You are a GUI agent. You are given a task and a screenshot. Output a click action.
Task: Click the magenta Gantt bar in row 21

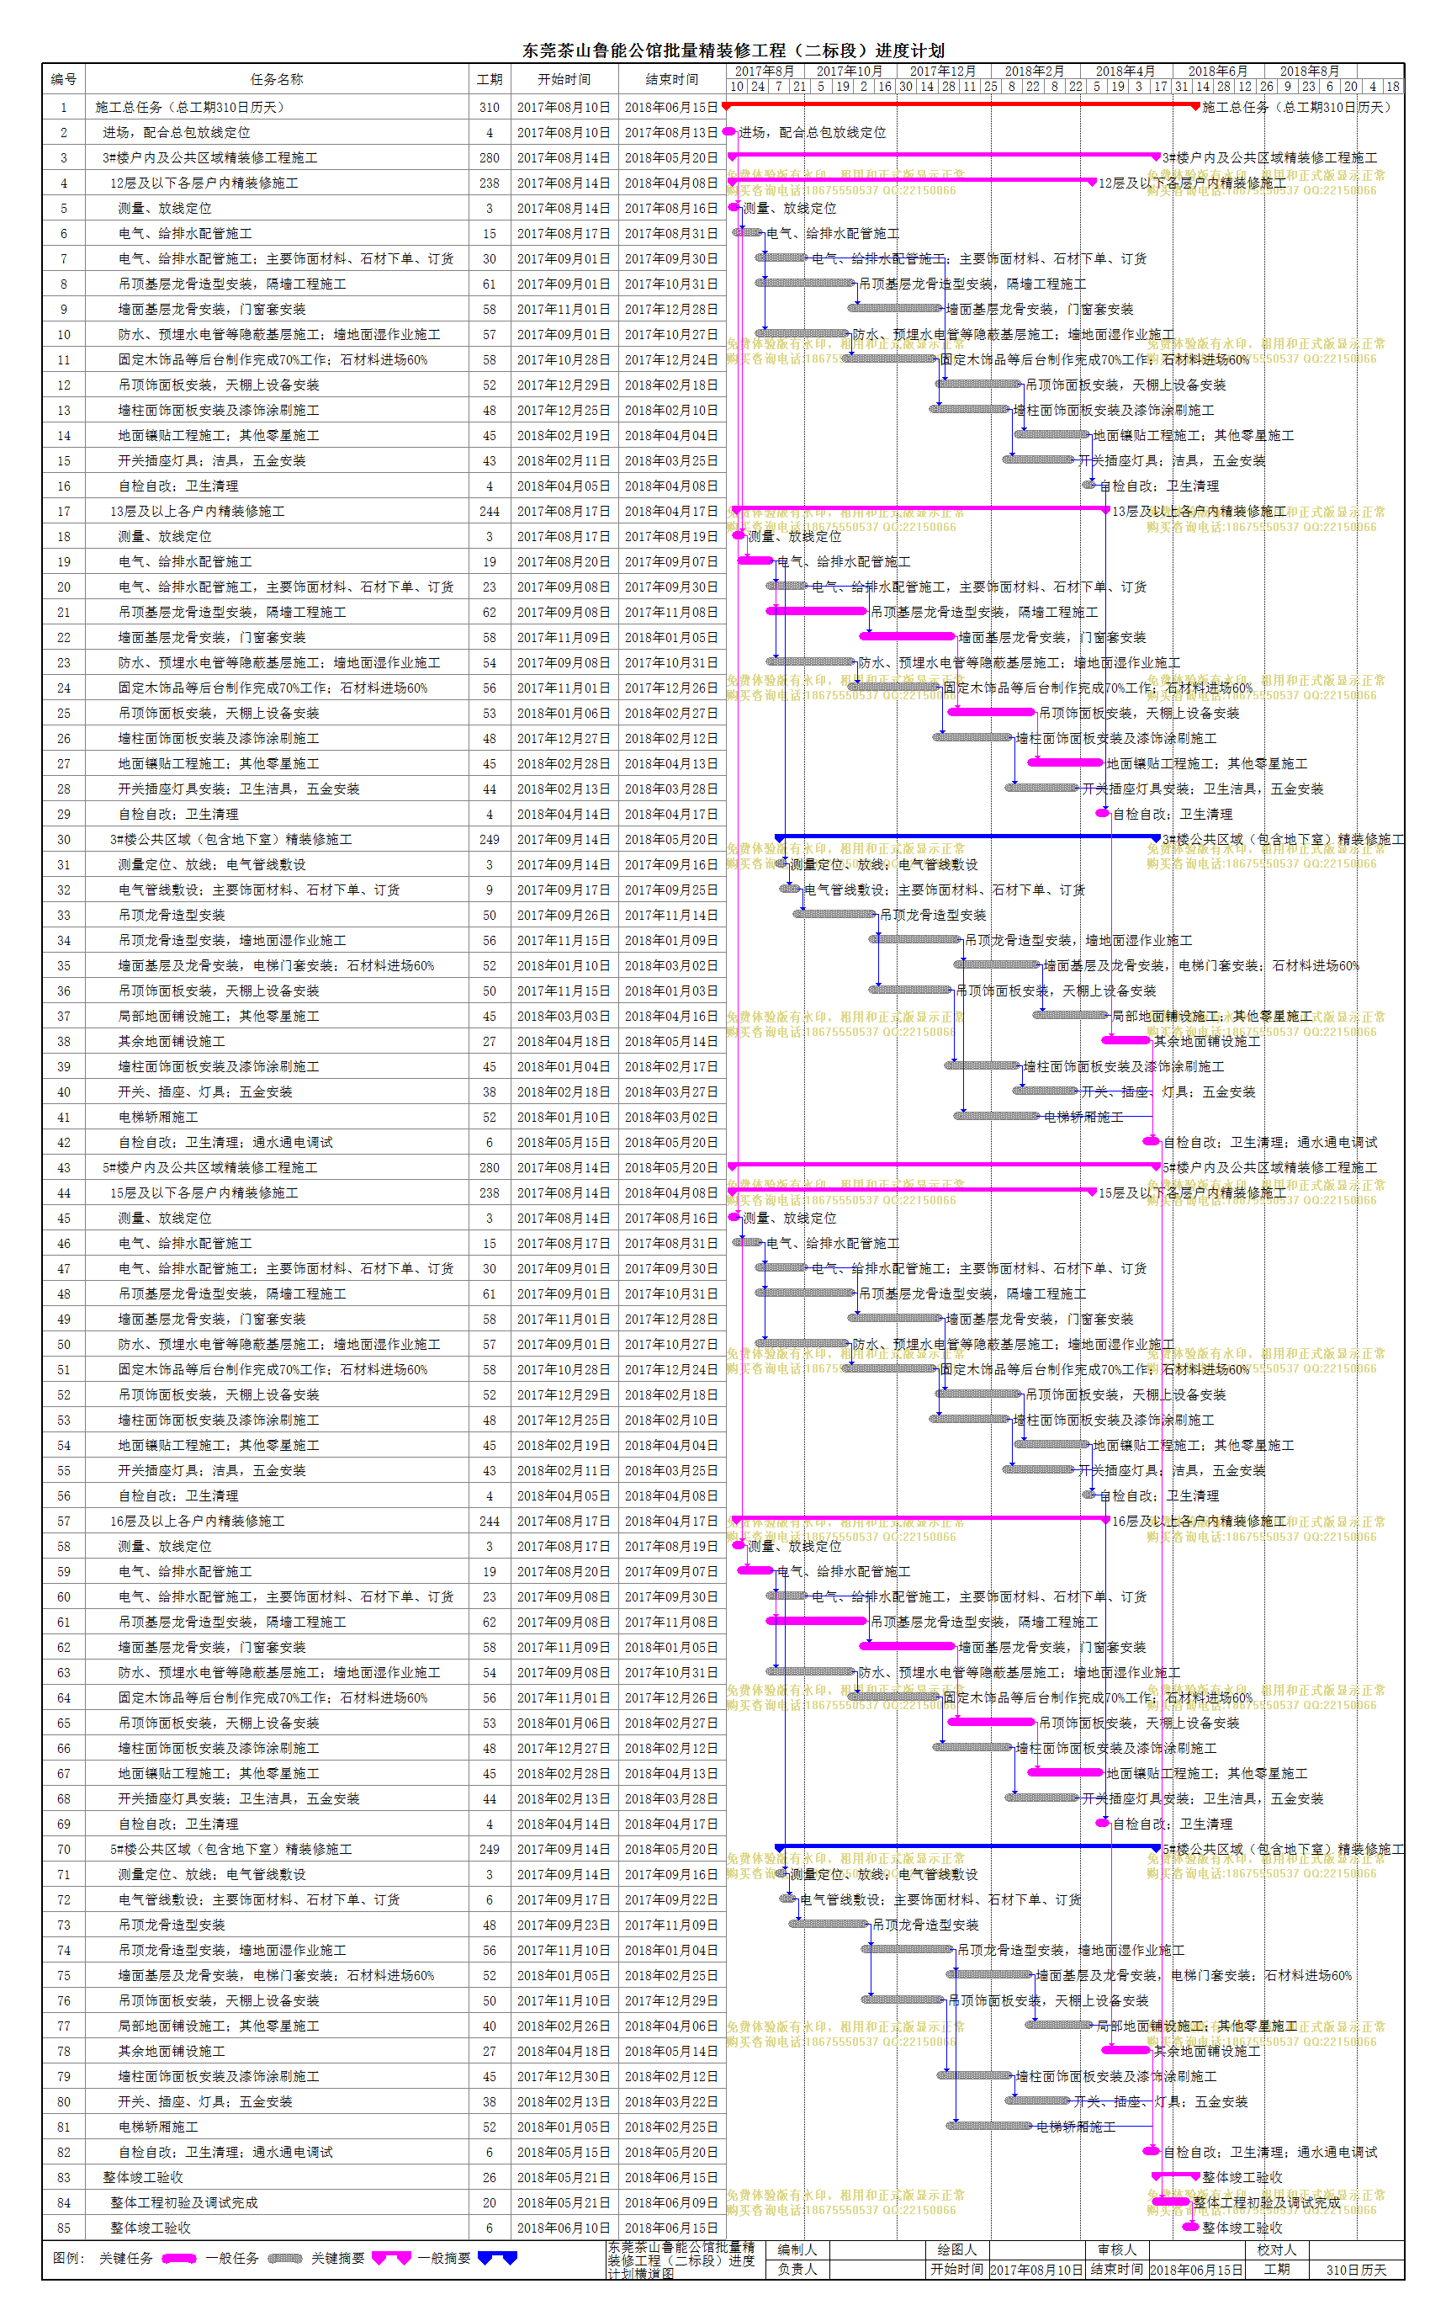(817, 610)
